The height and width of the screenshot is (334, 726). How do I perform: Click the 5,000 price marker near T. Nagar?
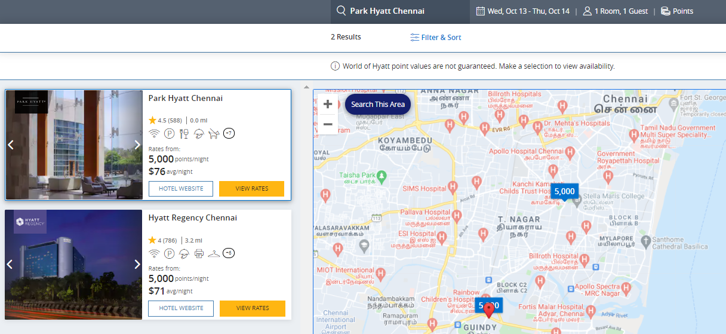tap(564, 192)
